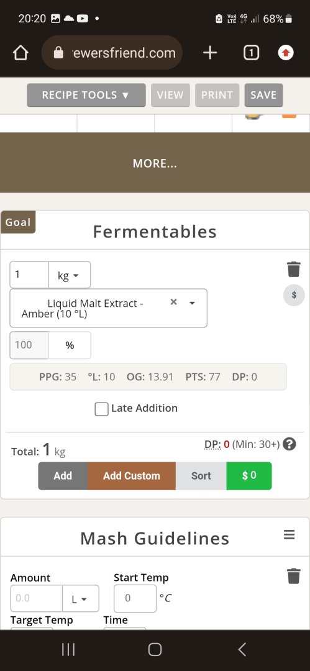
Task: Open the kg weight unit dropdown
Action: click(70, 275)
